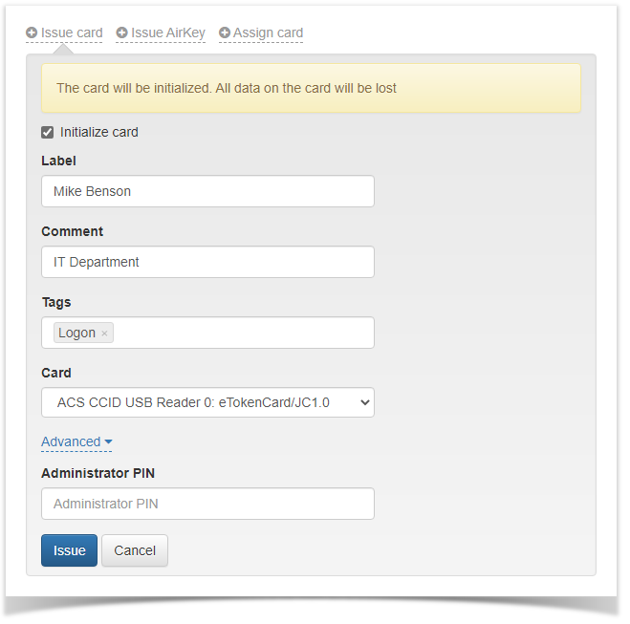The width and height of the screenshot is (630, 624).
Task: Click the Comment field with IT Department
Action: (x=207, y=262)
